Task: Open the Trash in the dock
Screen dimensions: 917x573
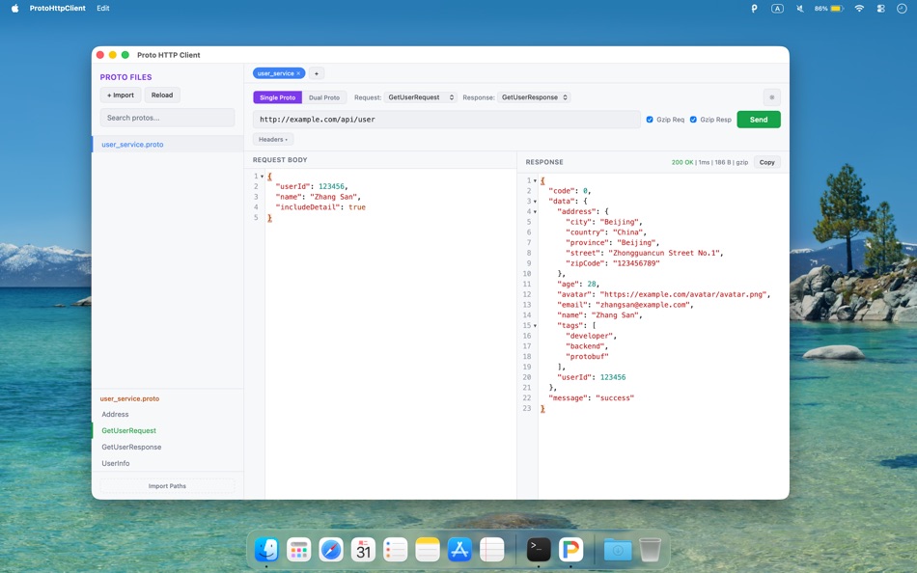Action: 650,550
